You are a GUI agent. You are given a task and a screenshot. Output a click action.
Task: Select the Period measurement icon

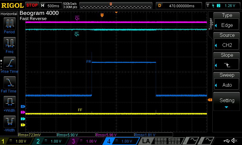pyautogui.click(x=9, y=24)
